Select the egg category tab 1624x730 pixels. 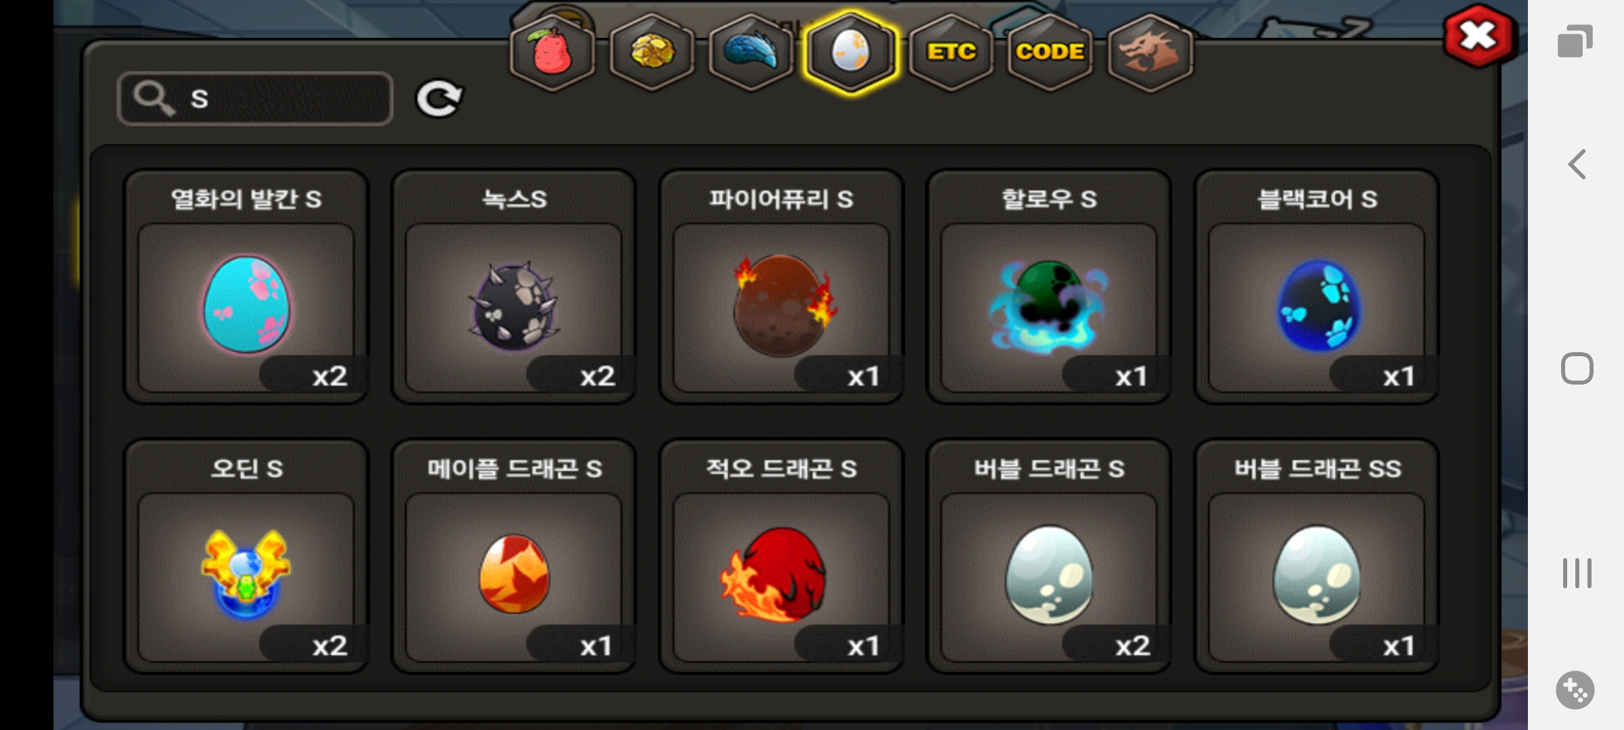coord(851,53)
